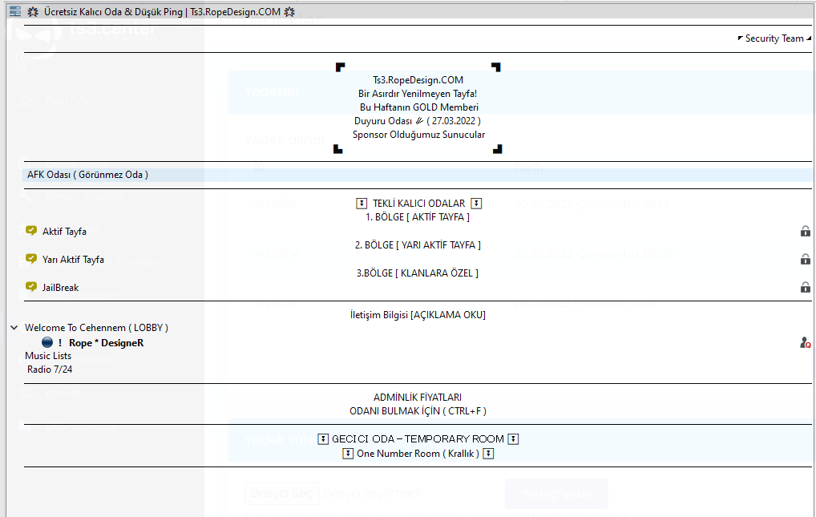Image resolution: width=816 pixels, height=517 pixels.
Task: Click the yellow channel icon beside JailBreak
Action: tap(31, 287)
